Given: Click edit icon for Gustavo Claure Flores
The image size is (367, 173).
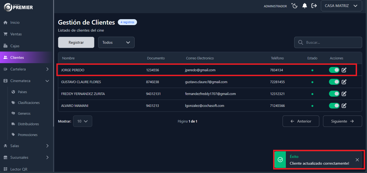Looking at the screenshot, I should (x=344, y=82).
